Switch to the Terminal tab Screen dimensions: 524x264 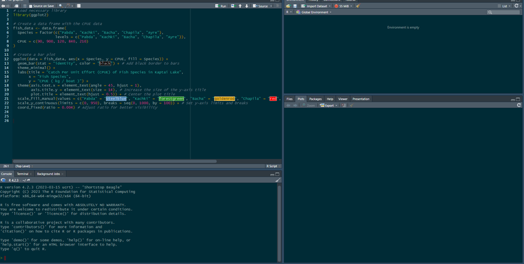(23, 174)
